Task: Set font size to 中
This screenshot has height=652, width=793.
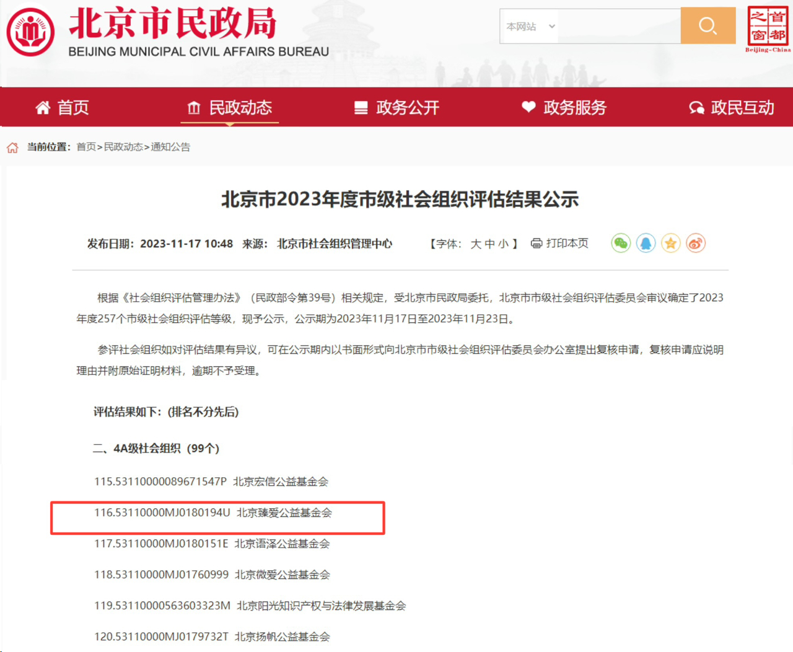Action: (x=489, y=244)
